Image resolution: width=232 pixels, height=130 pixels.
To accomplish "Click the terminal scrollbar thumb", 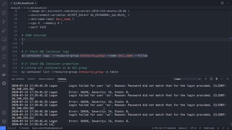I will pos(231,124).
